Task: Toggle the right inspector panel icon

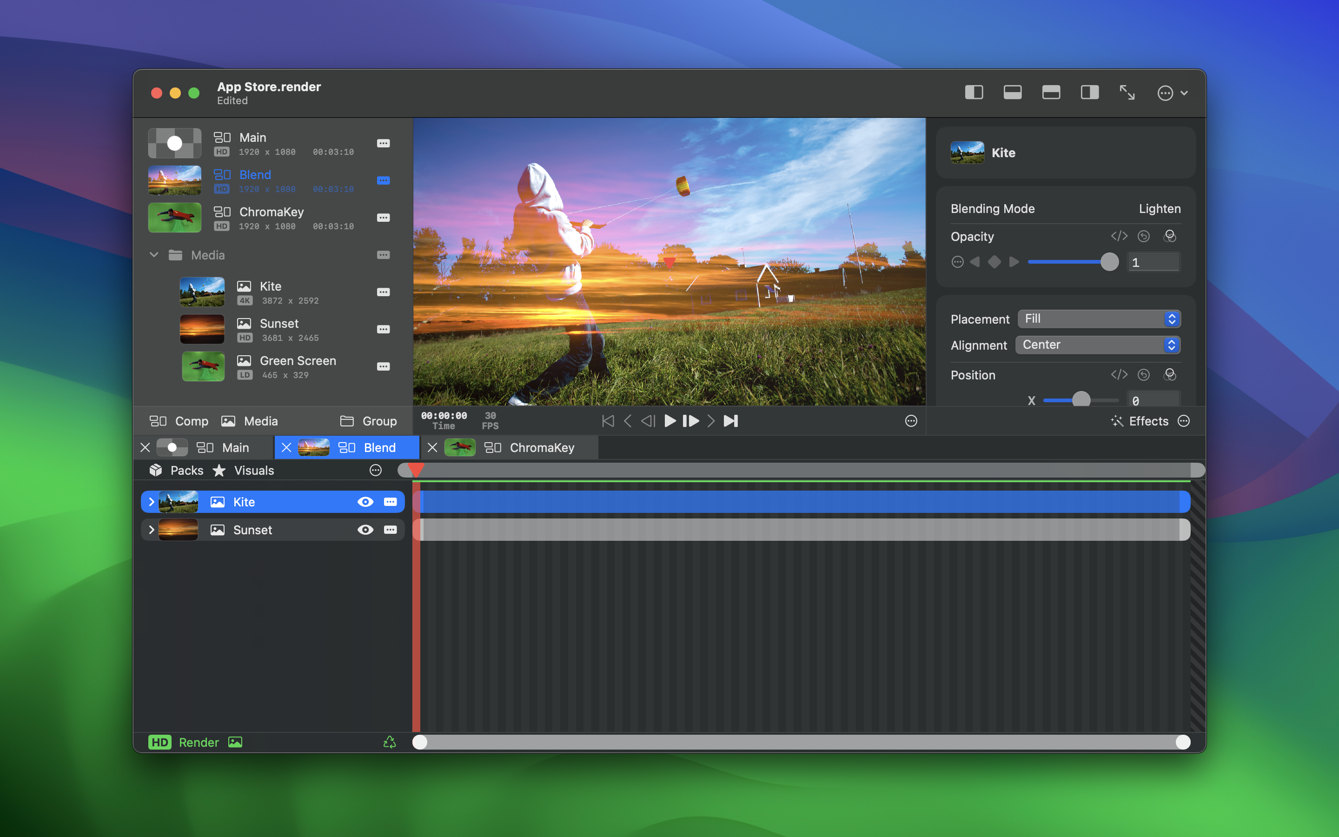Action: 1089,93
